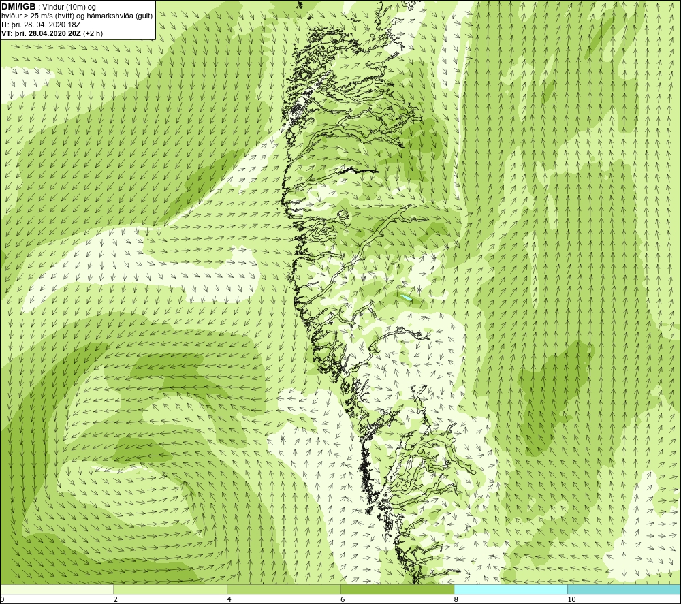
Task: Click the scale label '0'
Action: 2,599
